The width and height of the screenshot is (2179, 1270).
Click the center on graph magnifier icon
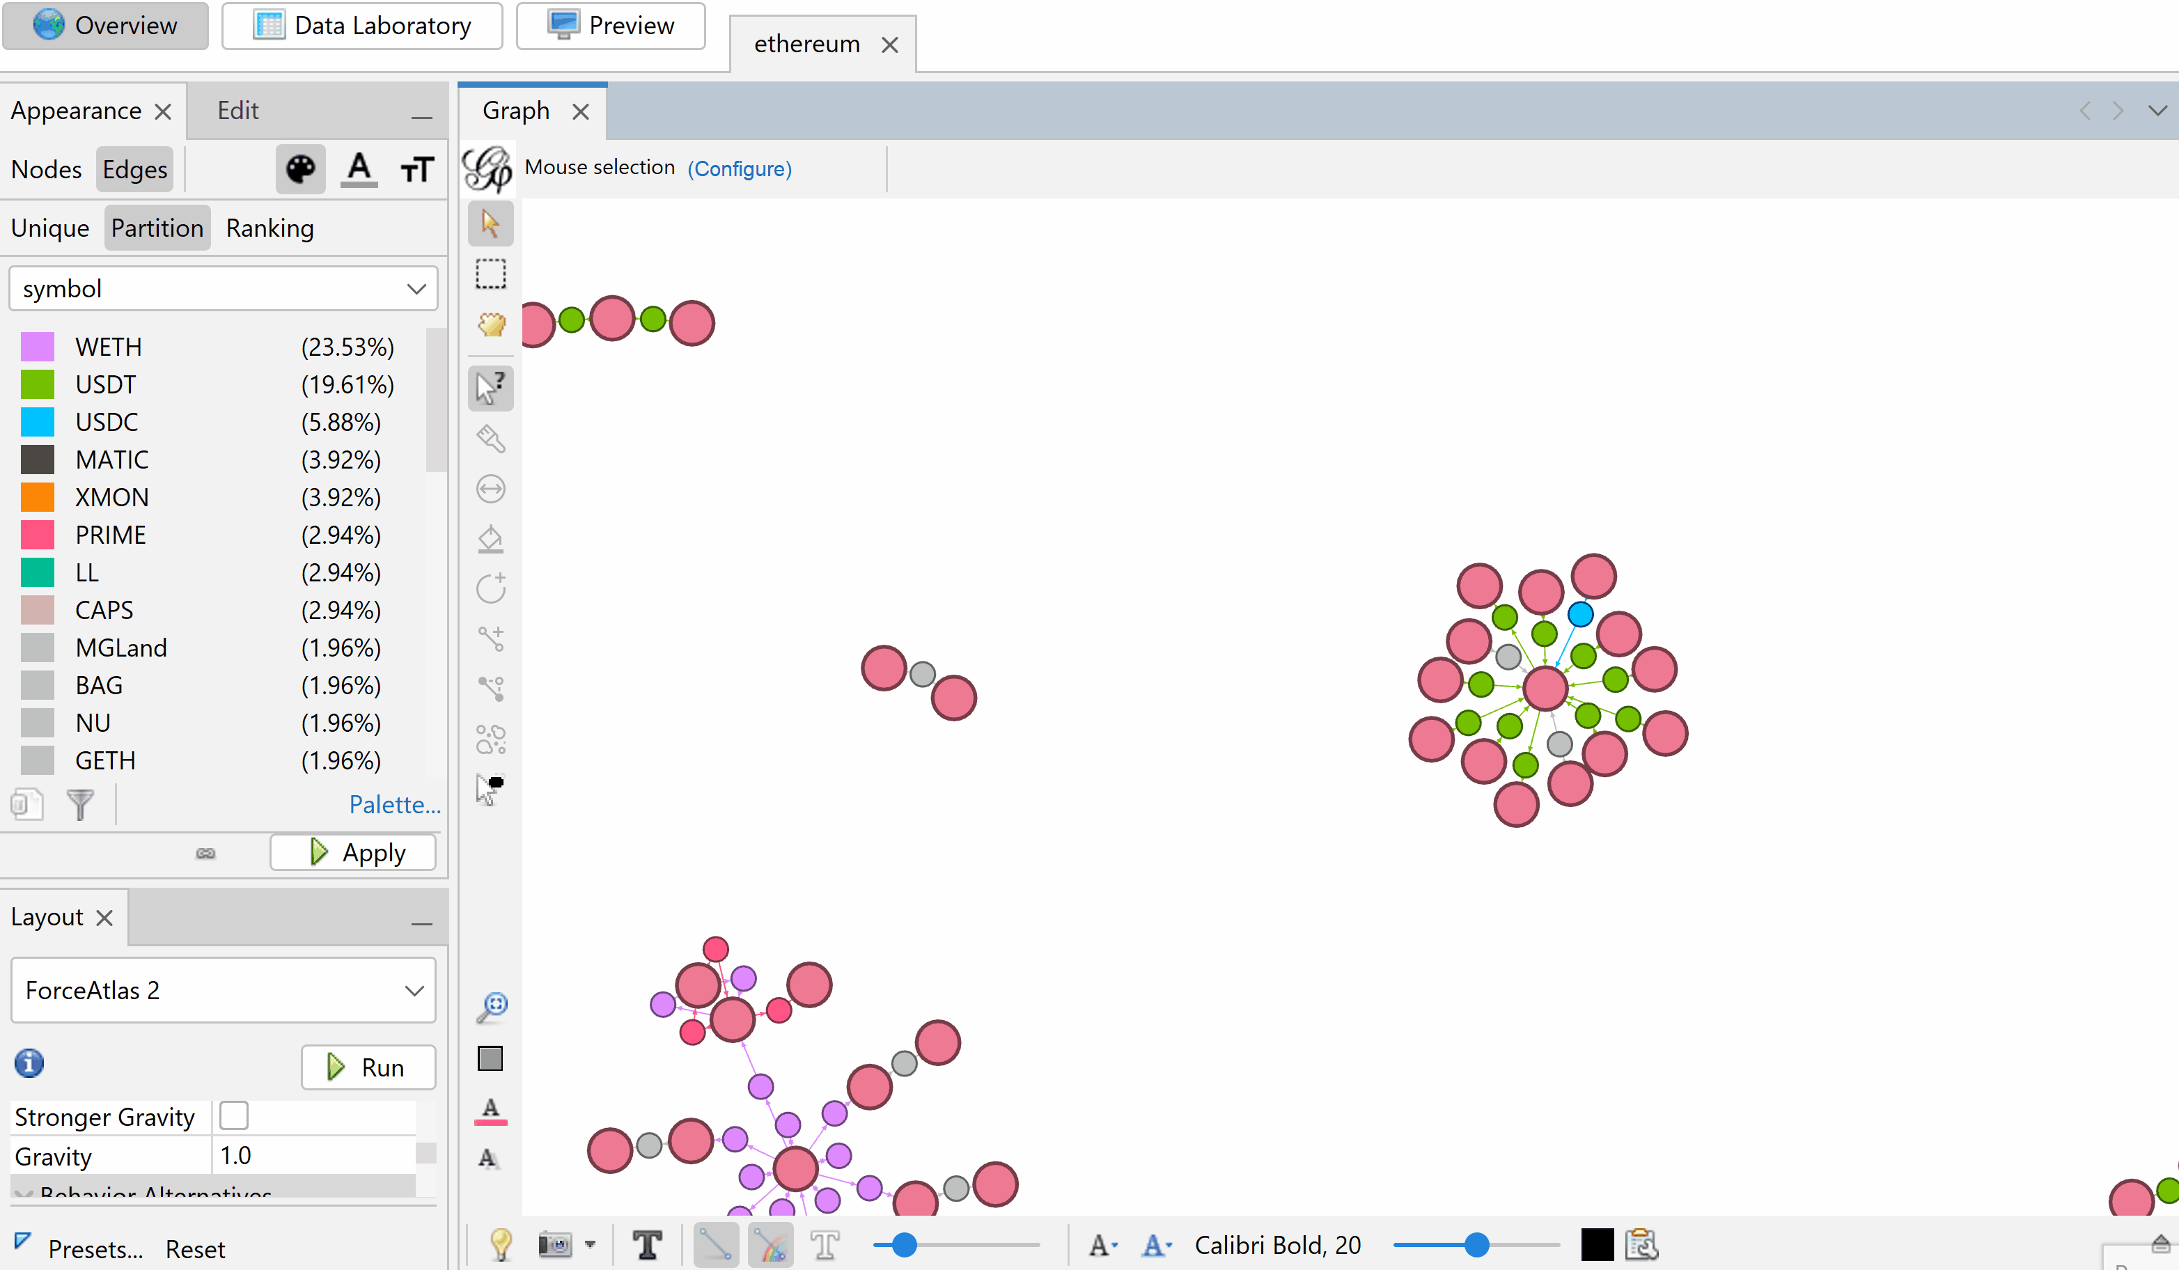tap(491, 1006)
